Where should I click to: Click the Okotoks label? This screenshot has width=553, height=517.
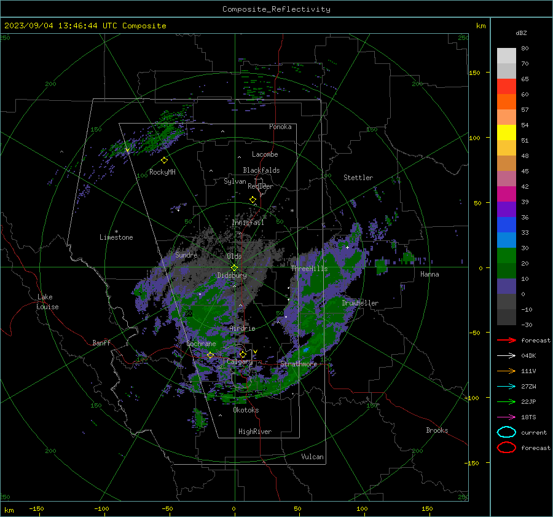click(246, 410)
